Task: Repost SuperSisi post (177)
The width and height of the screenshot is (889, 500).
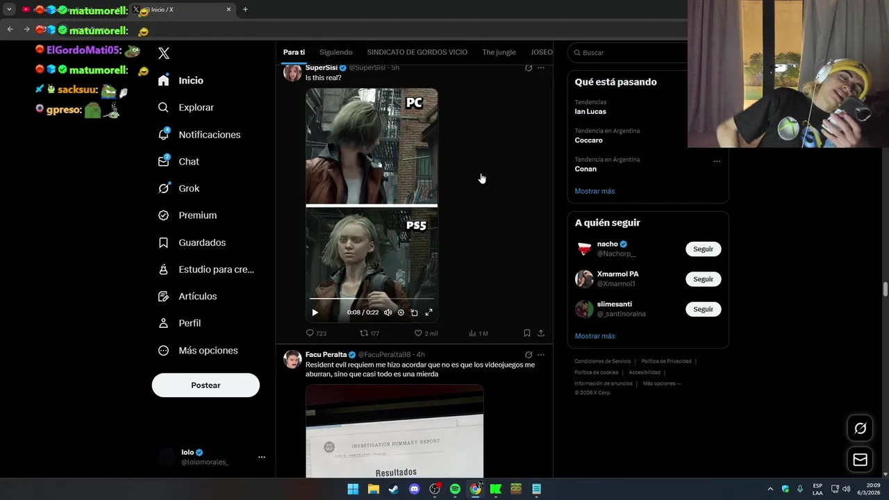Action: tap(369, 333)
